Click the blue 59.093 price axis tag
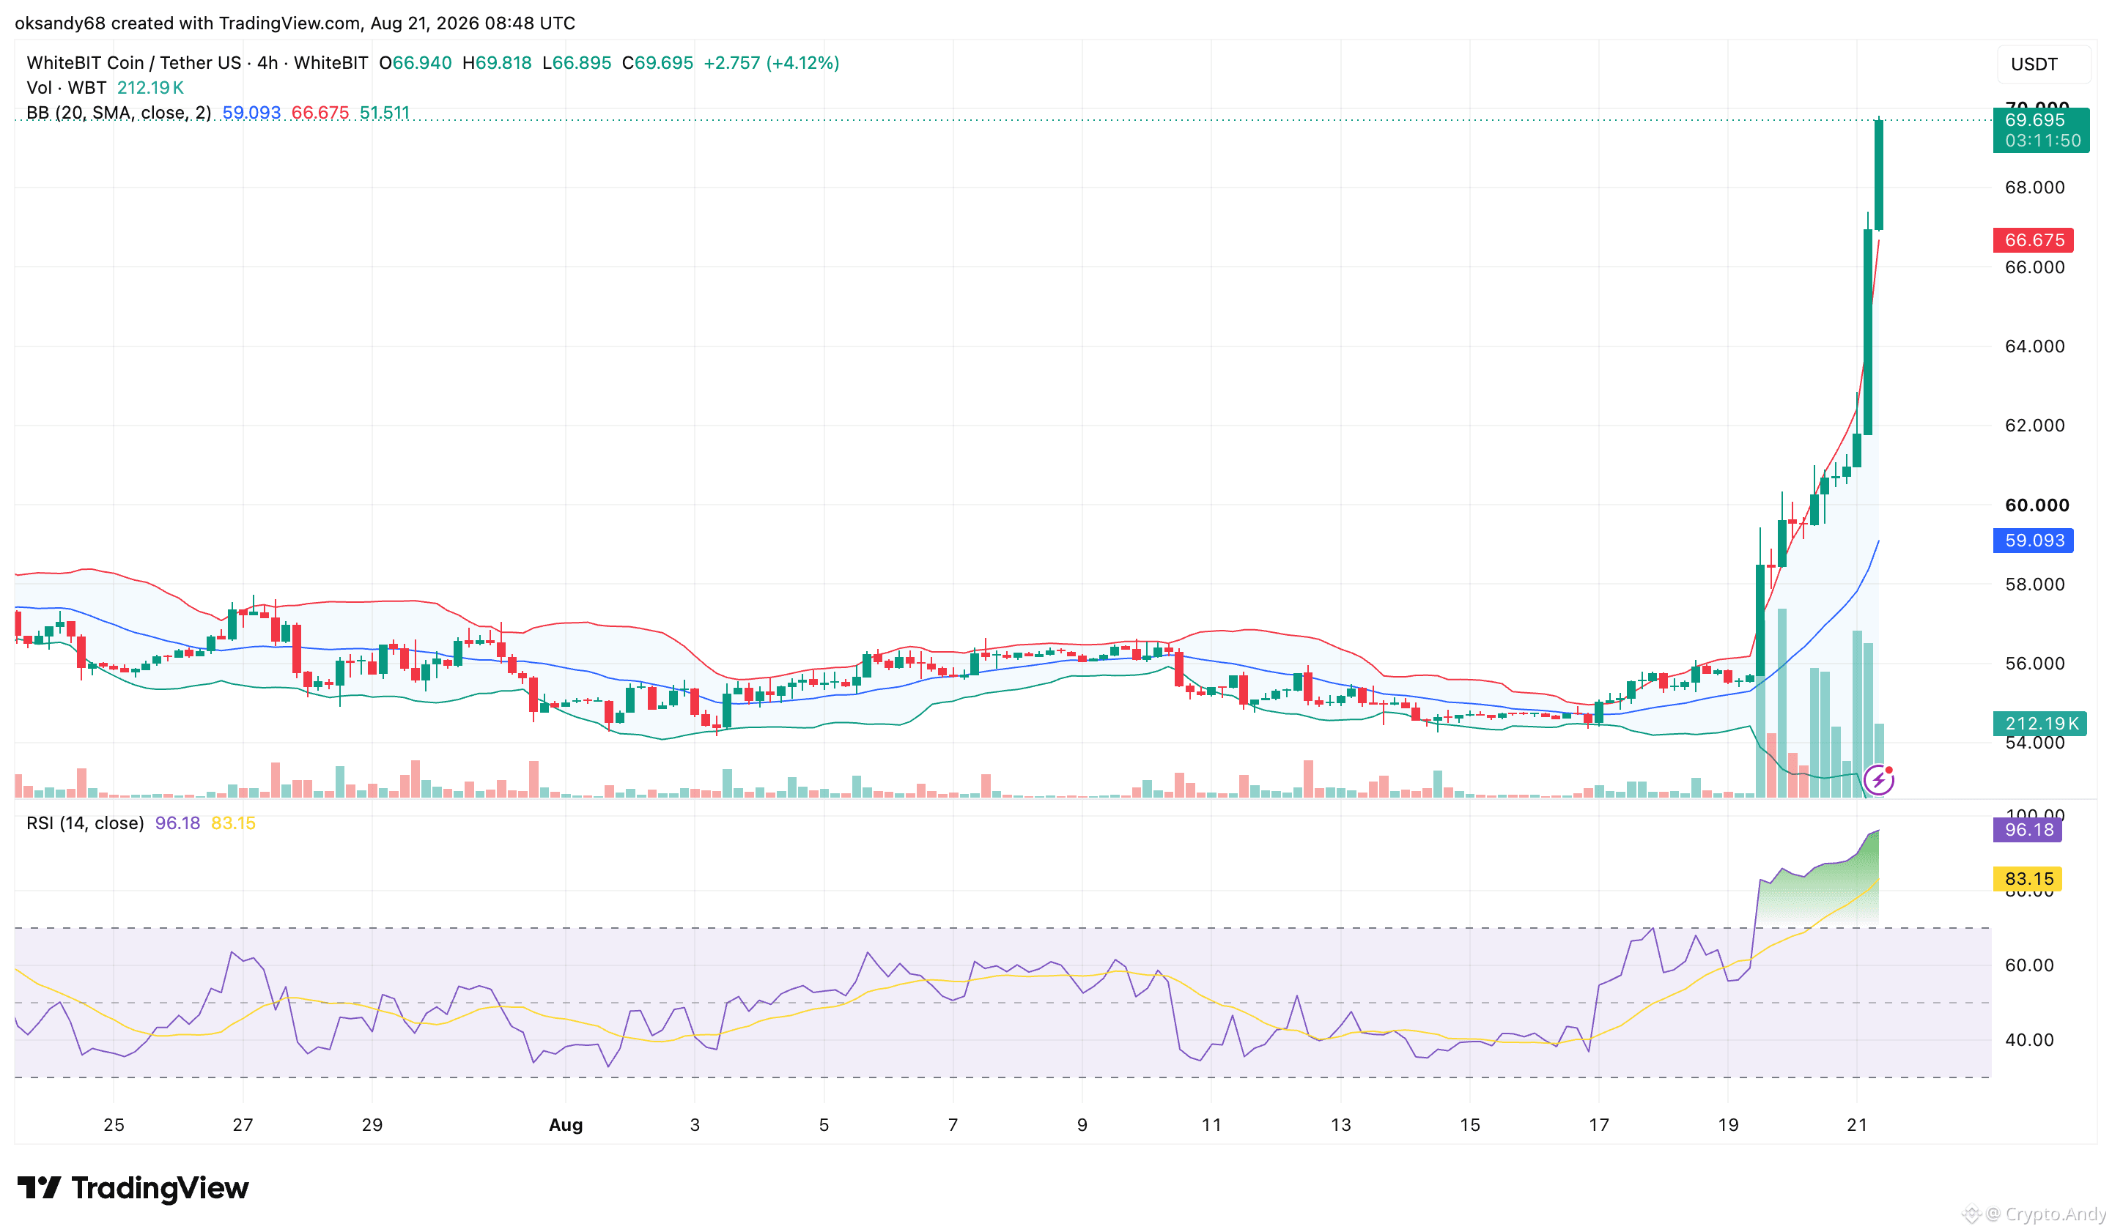Viewport: 2112px width, 1232px height. [2033, 541]
